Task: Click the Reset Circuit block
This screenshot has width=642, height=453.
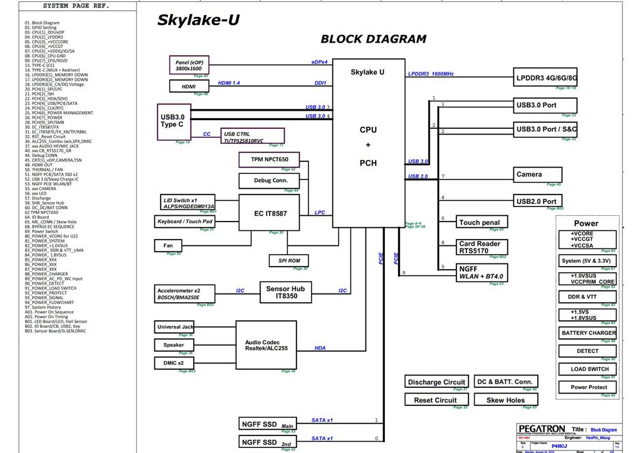Action: point(436,399)
